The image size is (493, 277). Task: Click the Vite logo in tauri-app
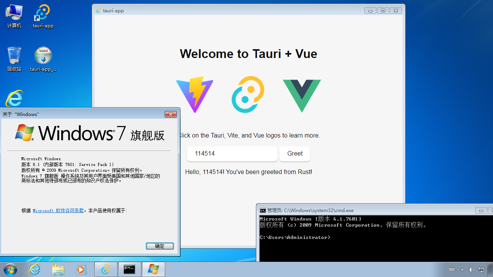[x=195, y=95]
